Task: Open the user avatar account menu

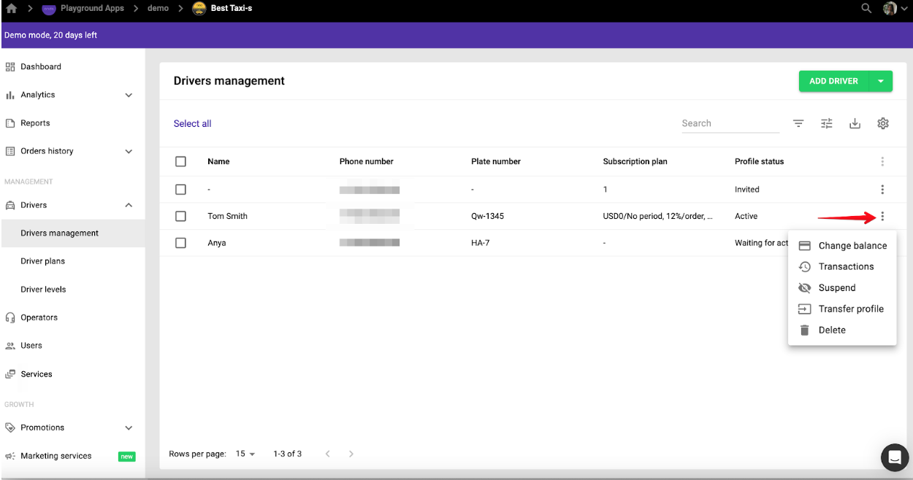Action: point(890,9)
